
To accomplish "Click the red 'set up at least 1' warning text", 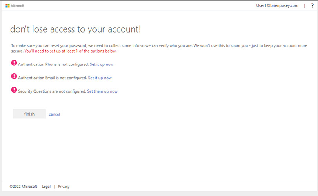I will pyautogui.click(x=71, y=51).
